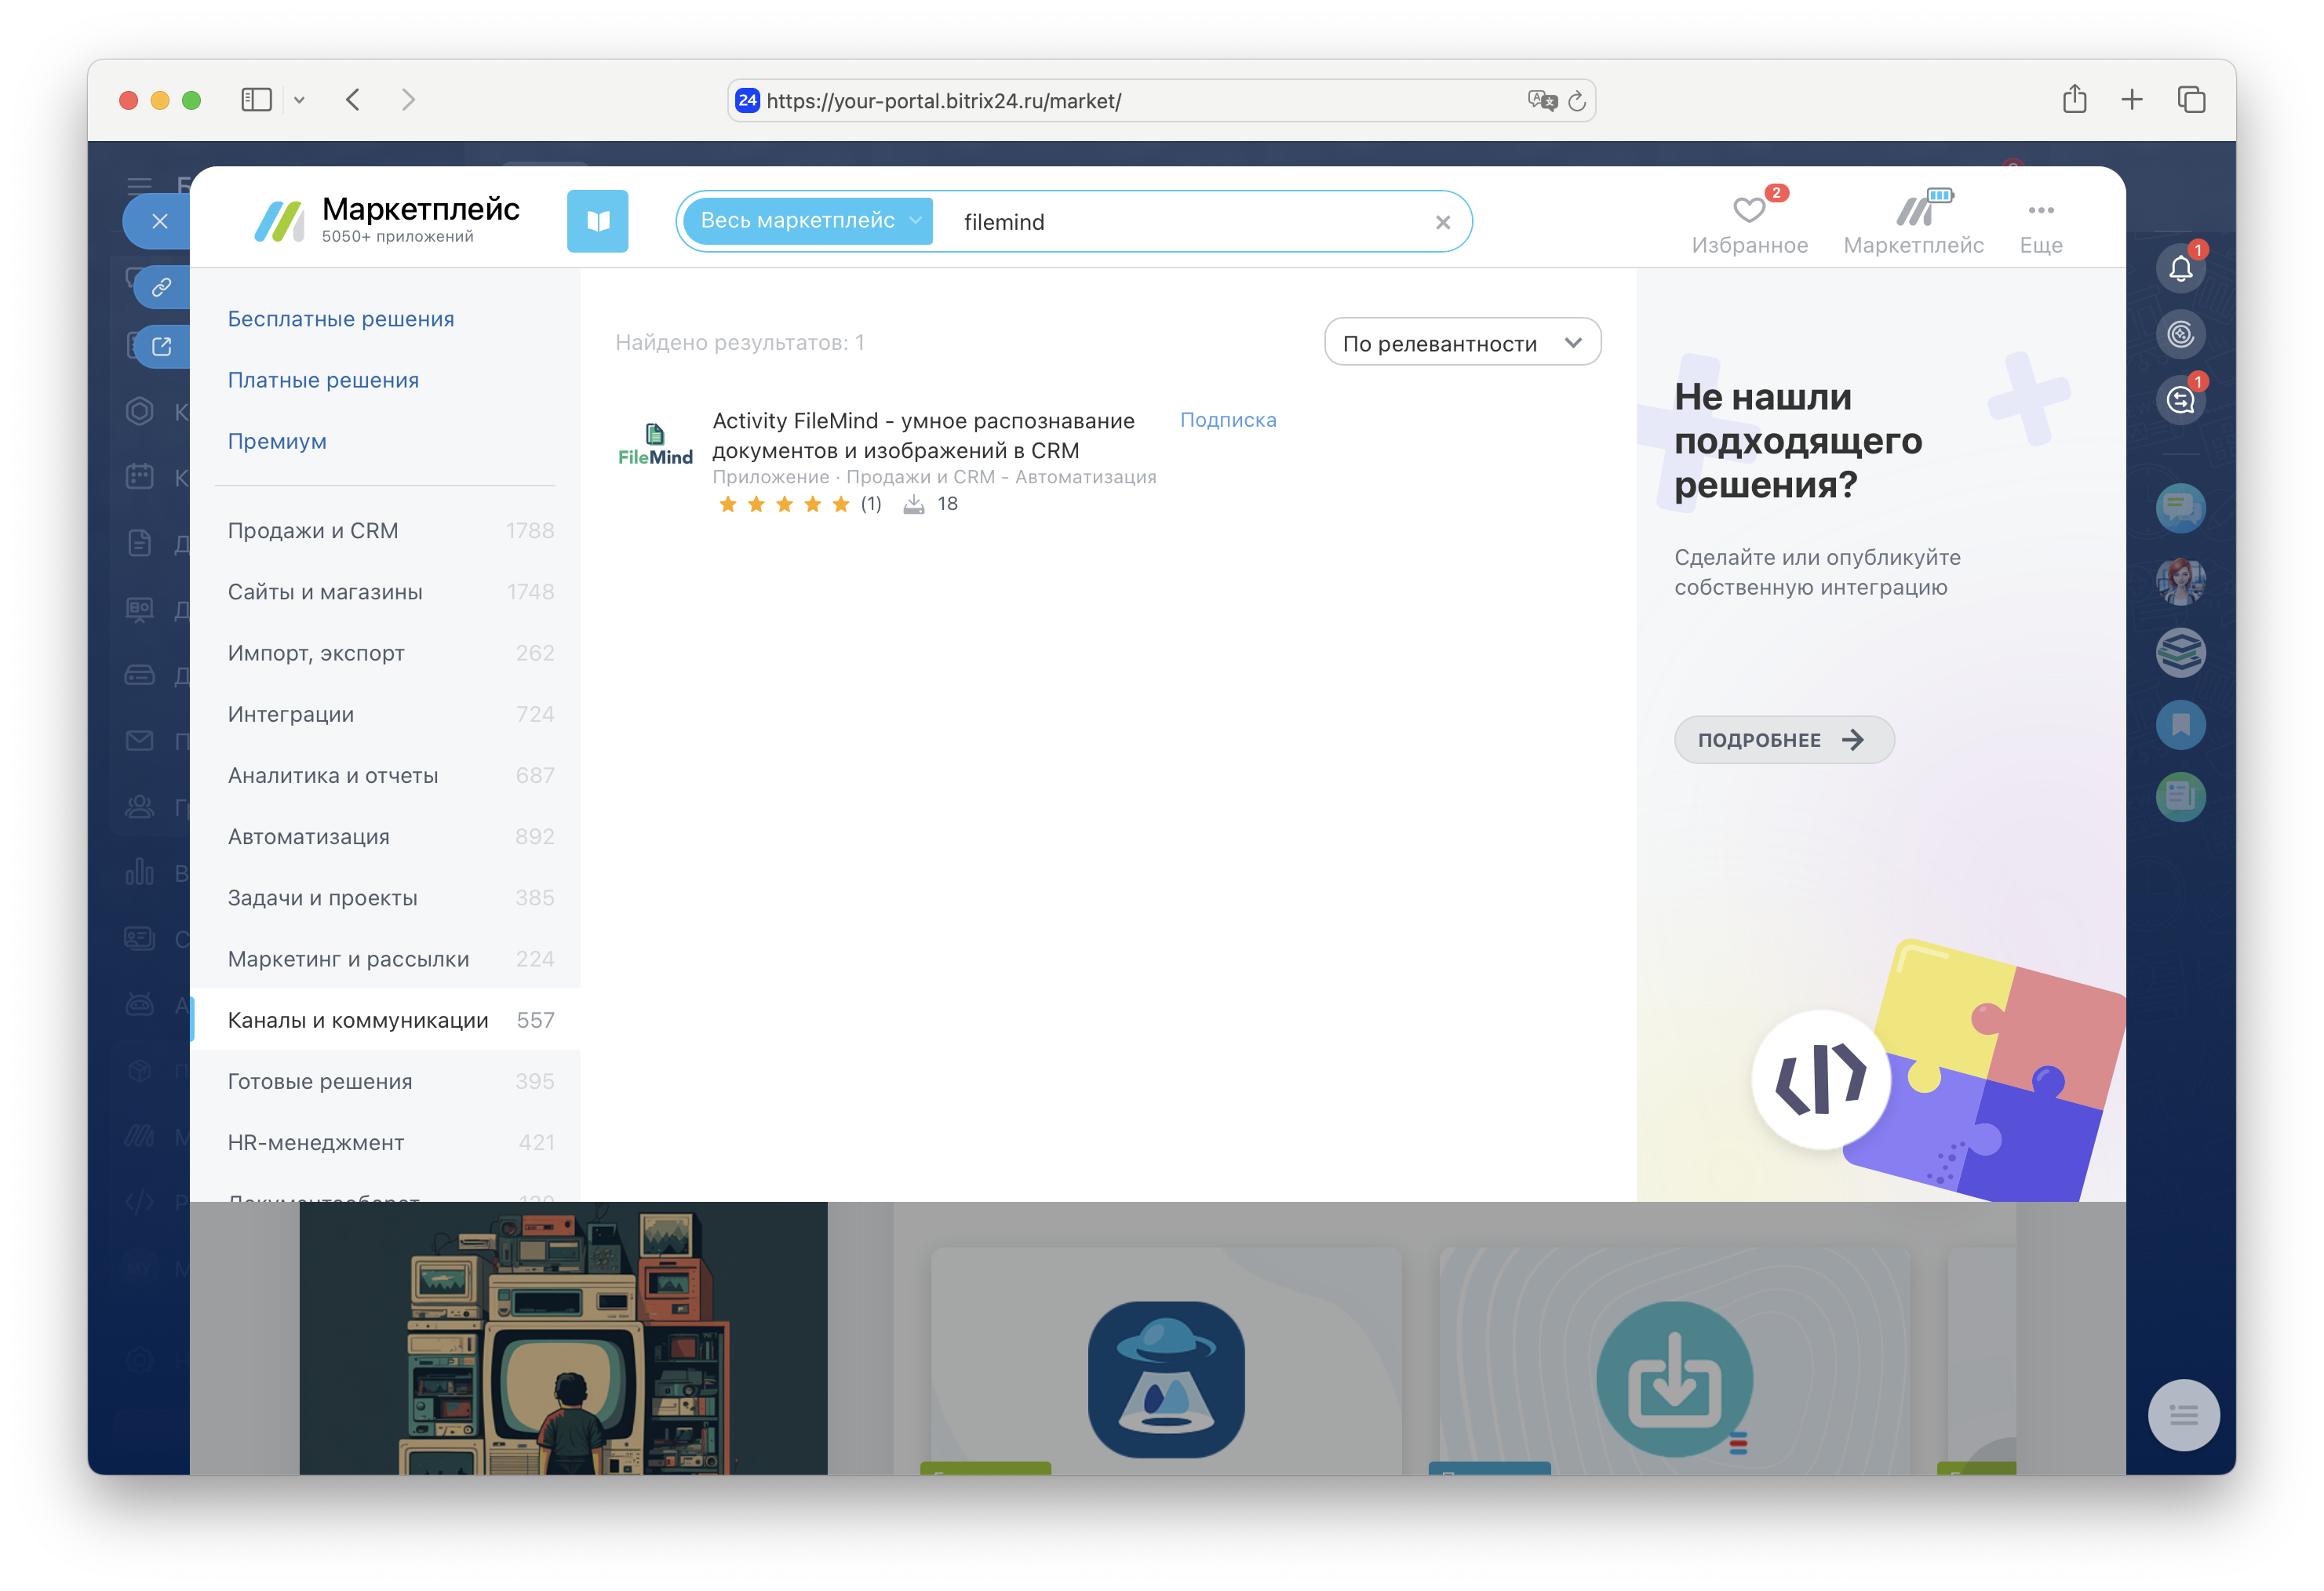Open slider in new window icon
Viewport: 2324px width, 1591px height.
click(162, 346)
